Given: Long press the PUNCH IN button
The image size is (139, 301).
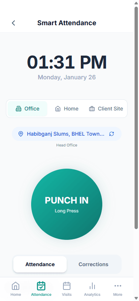Looking at the screenshot, I should (x=67, y=204).
